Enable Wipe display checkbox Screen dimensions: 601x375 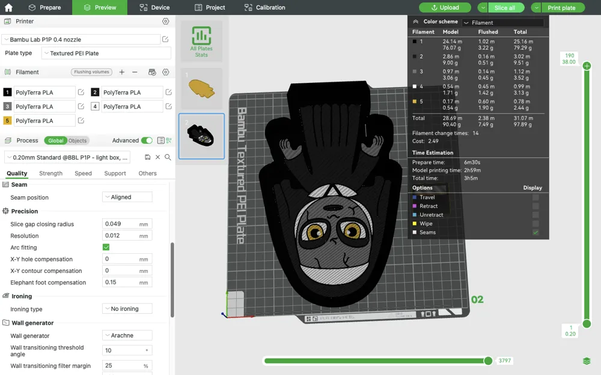pyautogui.click(x=535, y=223)
